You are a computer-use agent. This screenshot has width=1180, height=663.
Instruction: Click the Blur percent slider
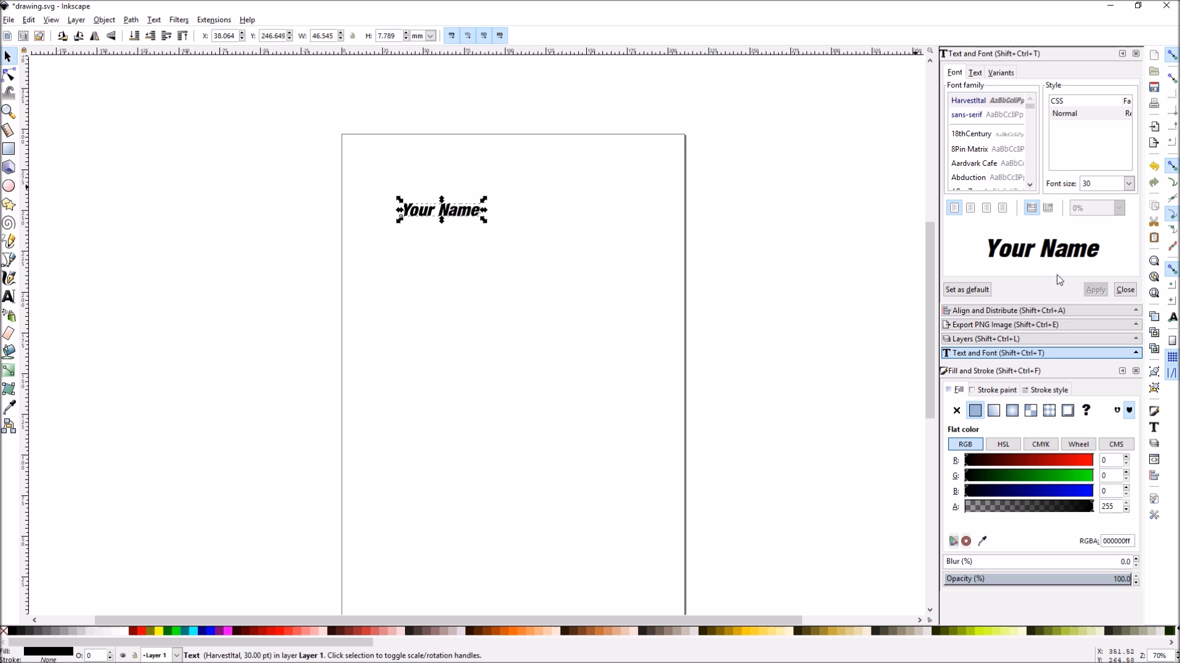1038,562
